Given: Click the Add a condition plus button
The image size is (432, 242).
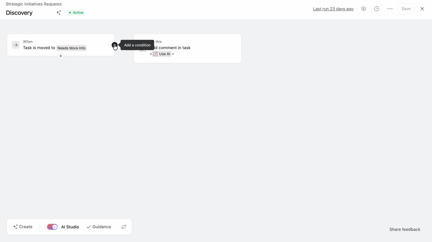Looking at the screenshot, I should coord(114,45).
